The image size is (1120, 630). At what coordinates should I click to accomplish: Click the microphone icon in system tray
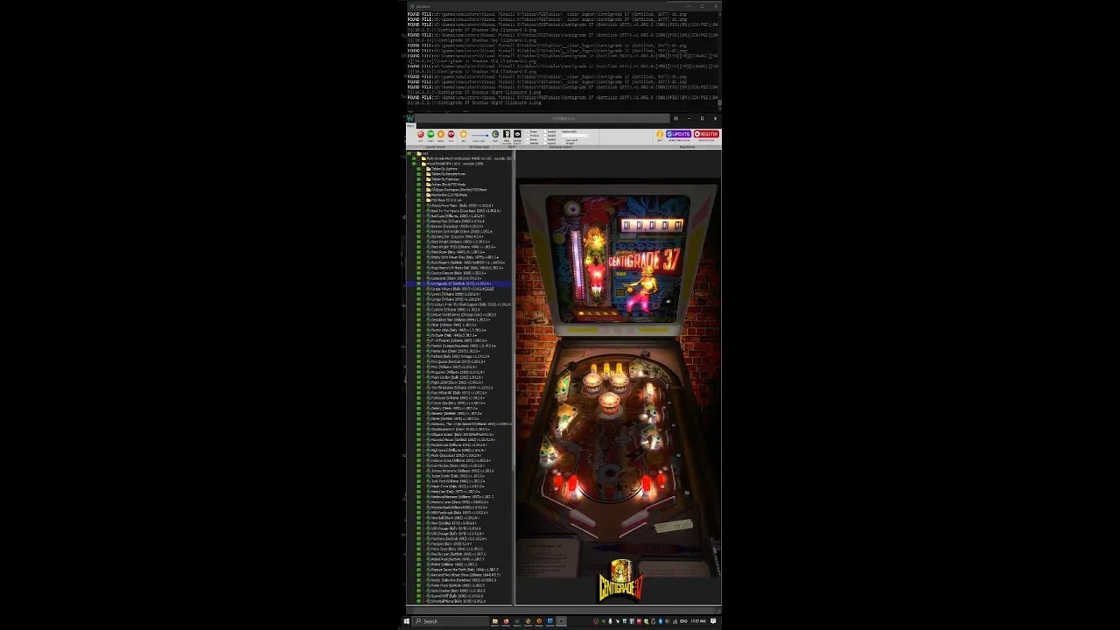point(610,621)
